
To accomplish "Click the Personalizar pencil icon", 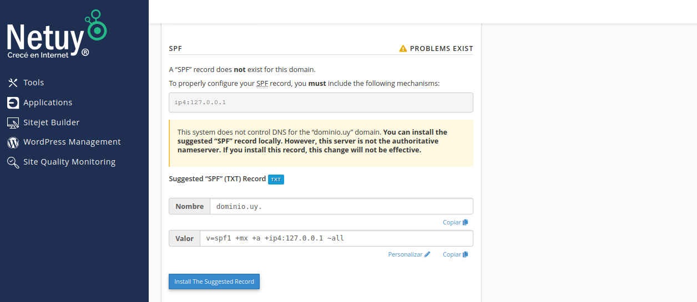I will point(427,254).
